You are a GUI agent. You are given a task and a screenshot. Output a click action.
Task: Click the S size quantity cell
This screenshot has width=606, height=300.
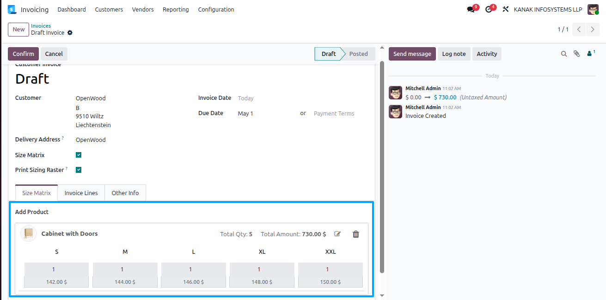pyautogui.click(x=56, y=269)
